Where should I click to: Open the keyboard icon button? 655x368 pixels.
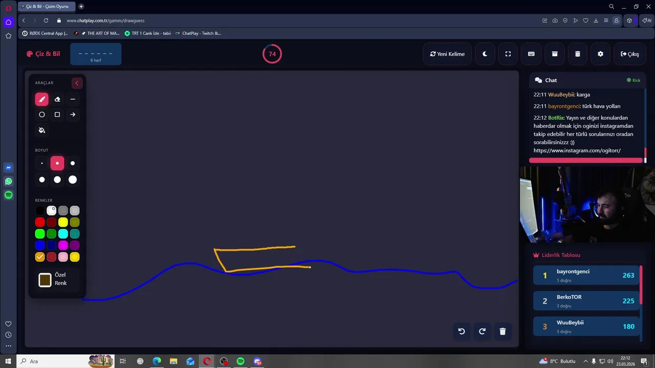pos(531,54)
